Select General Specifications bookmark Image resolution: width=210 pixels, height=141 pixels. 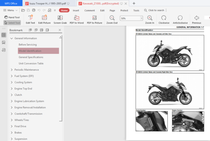31,57
